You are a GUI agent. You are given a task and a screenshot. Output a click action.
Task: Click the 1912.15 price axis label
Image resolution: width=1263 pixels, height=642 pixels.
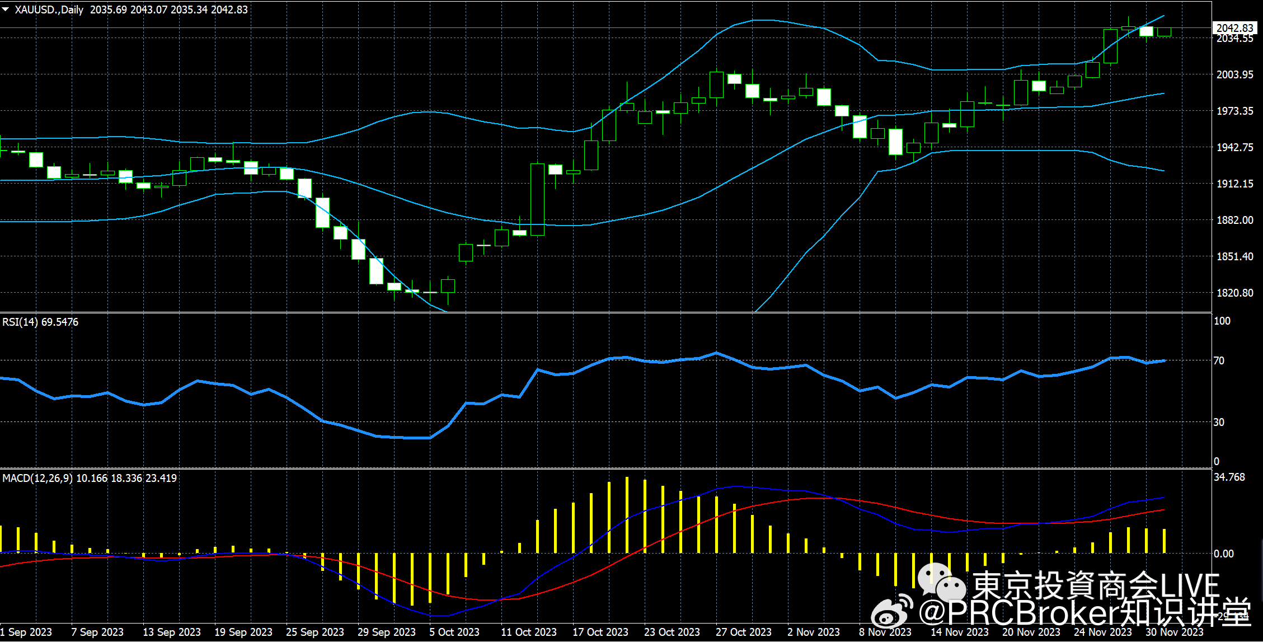coord(1234,184)
